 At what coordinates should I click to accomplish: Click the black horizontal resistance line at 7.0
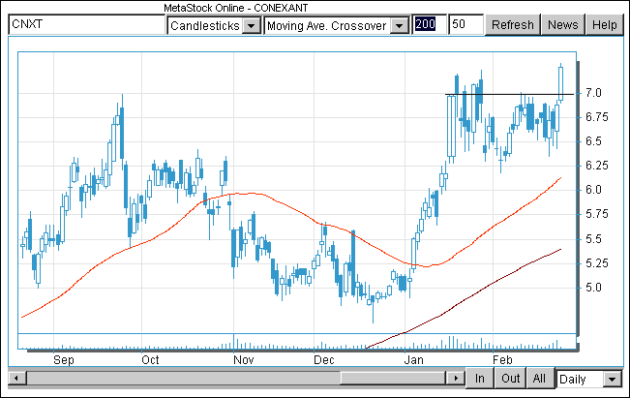click(x=509, y=95)
